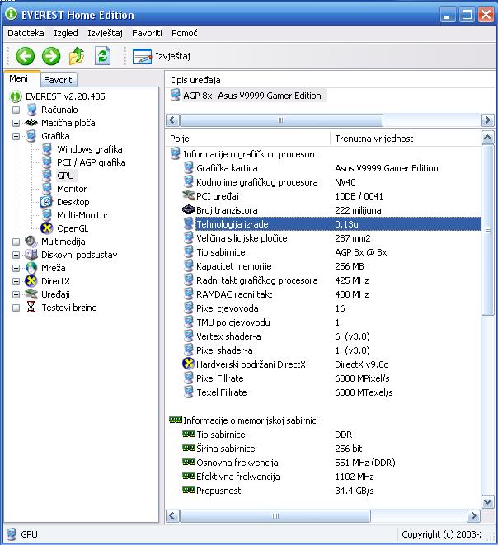498x545 pixels.
Task: Click the up-folder arrow toolbar icon
Action: click(x=77, y=55)
